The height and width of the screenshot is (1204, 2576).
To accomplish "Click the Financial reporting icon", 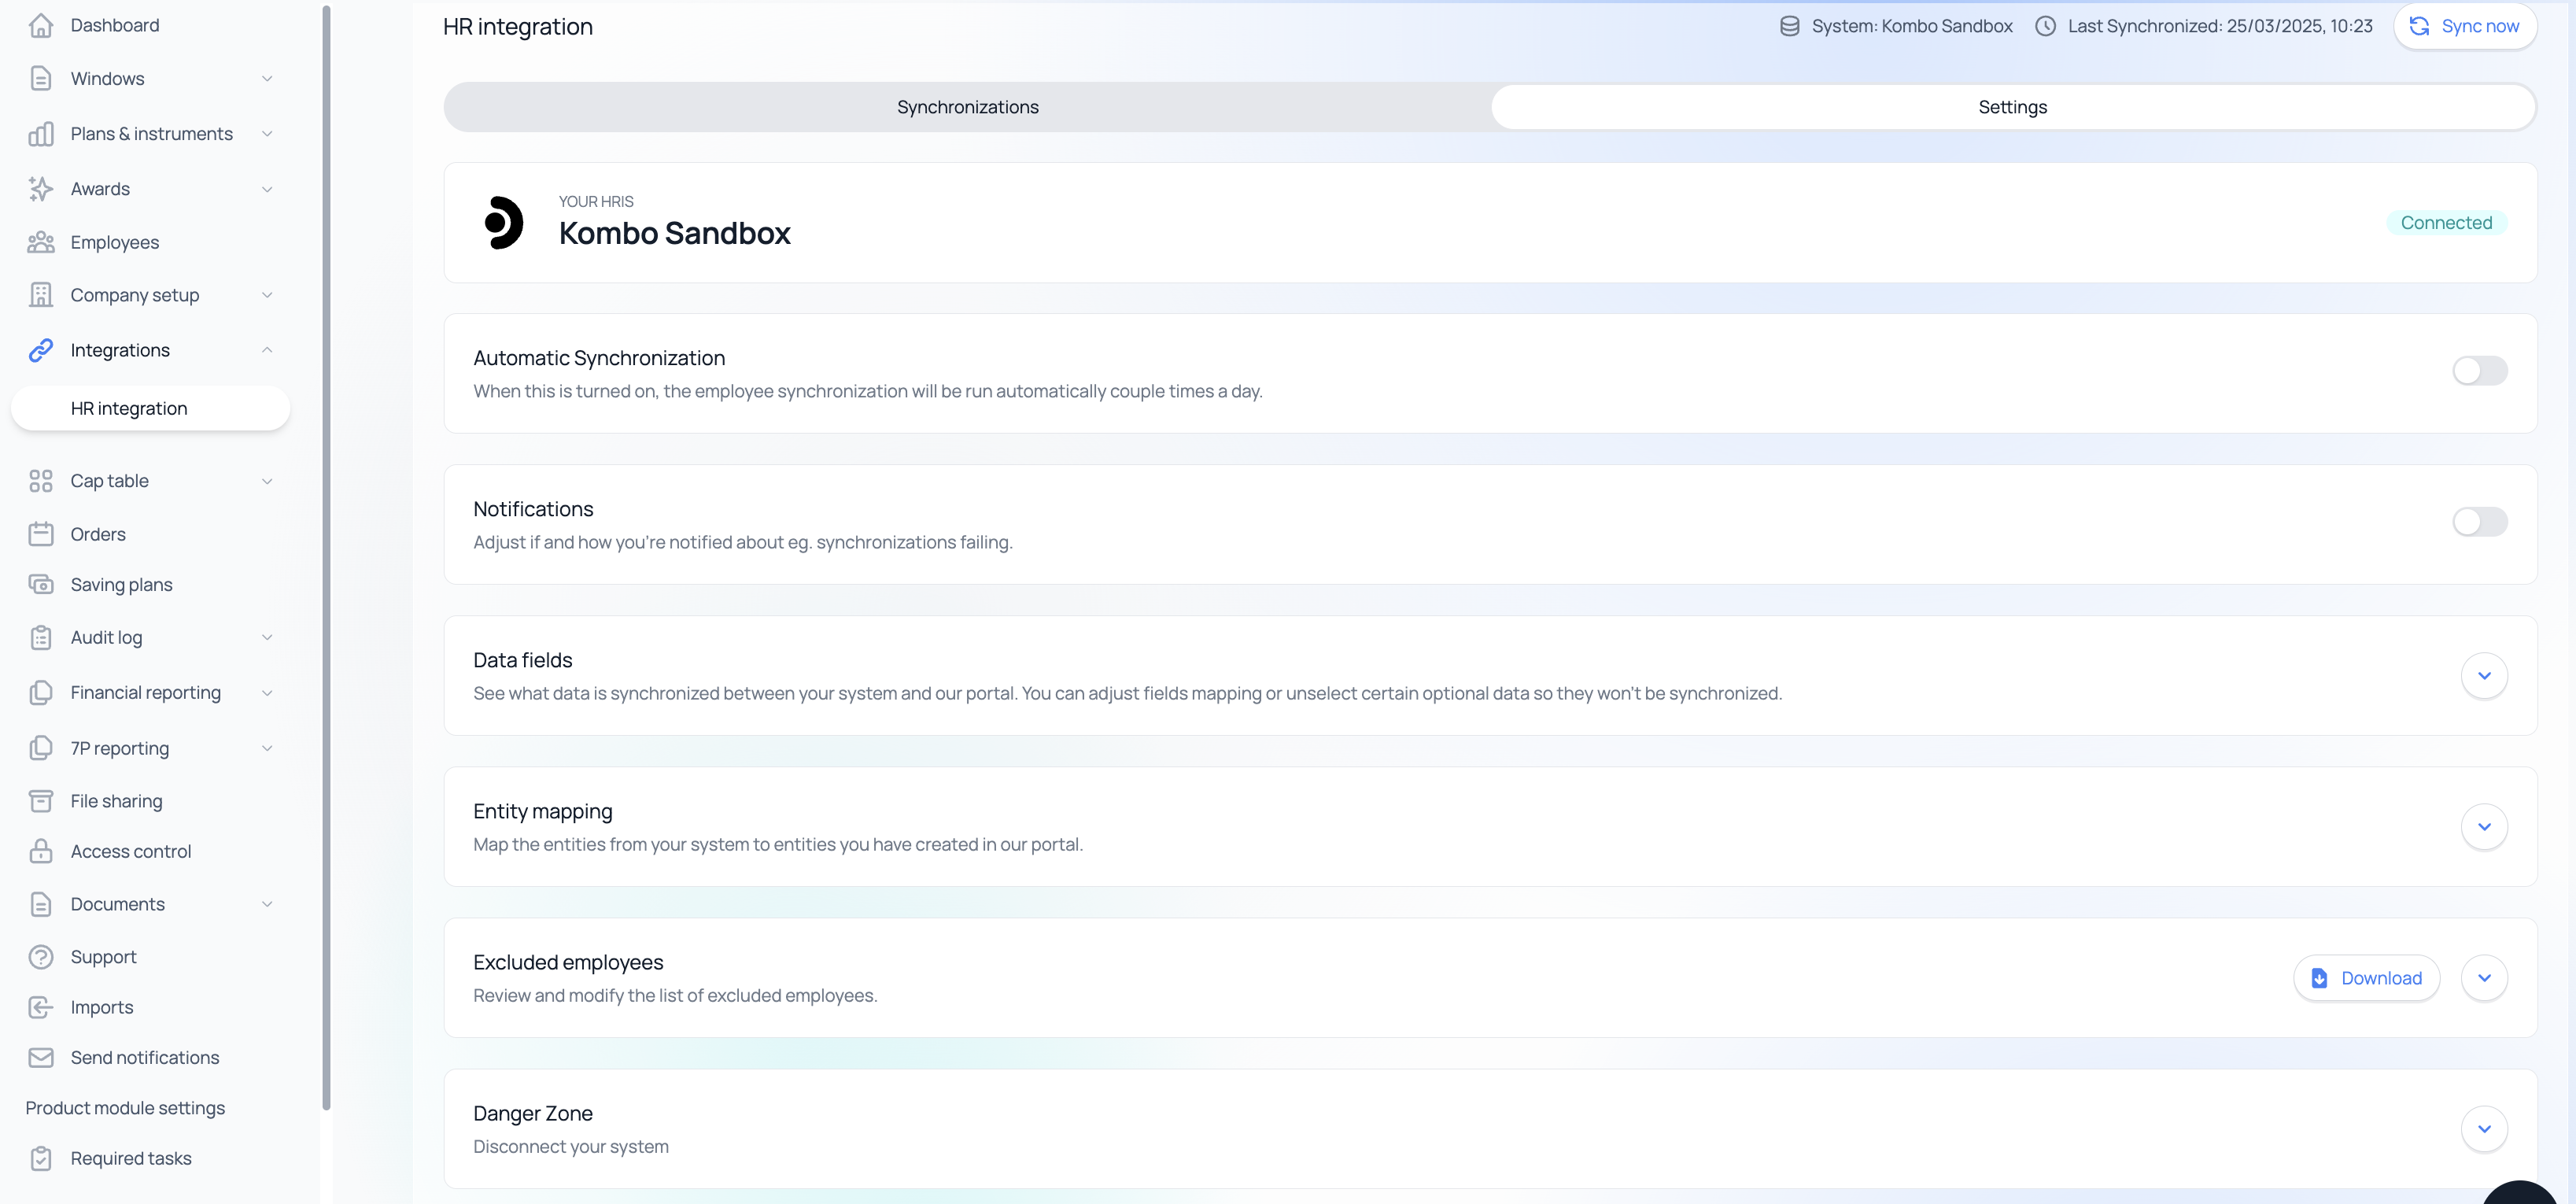I will (x=41, y=692).
